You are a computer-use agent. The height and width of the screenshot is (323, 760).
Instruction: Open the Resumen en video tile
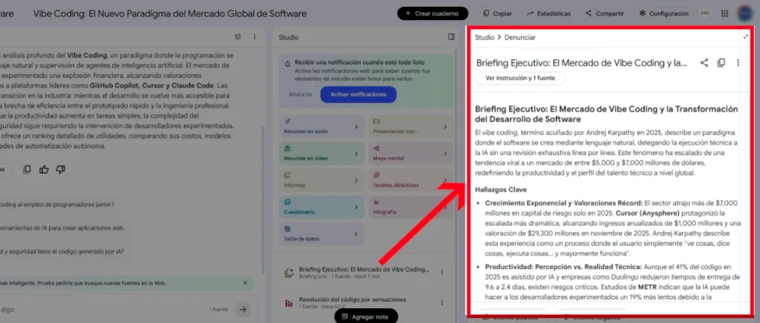(x=322, y=153)
